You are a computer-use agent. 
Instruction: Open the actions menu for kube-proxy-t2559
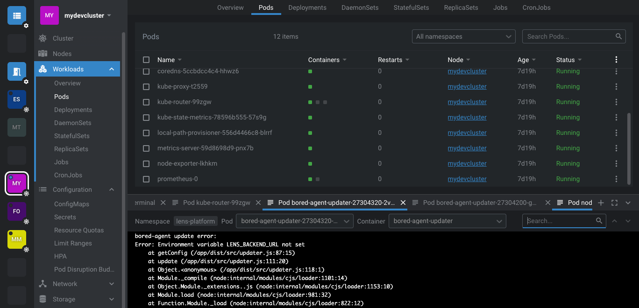(617, 86)
